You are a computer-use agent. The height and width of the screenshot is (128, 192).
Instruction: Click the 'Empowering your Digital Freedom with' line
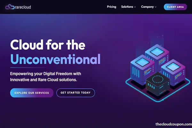pos(45,74)
